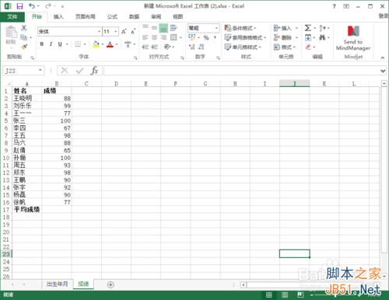Open the Help question mark button
This screenshot has width=389, height=300.
tap(335, 6)
